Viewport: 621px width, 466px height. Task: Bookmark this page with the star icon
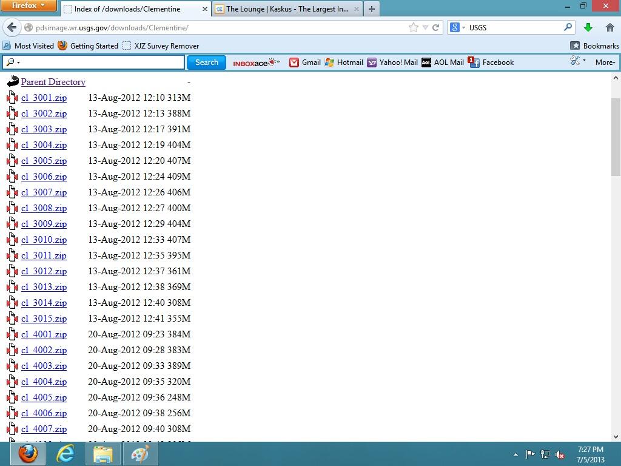click(x=414, y=27)
